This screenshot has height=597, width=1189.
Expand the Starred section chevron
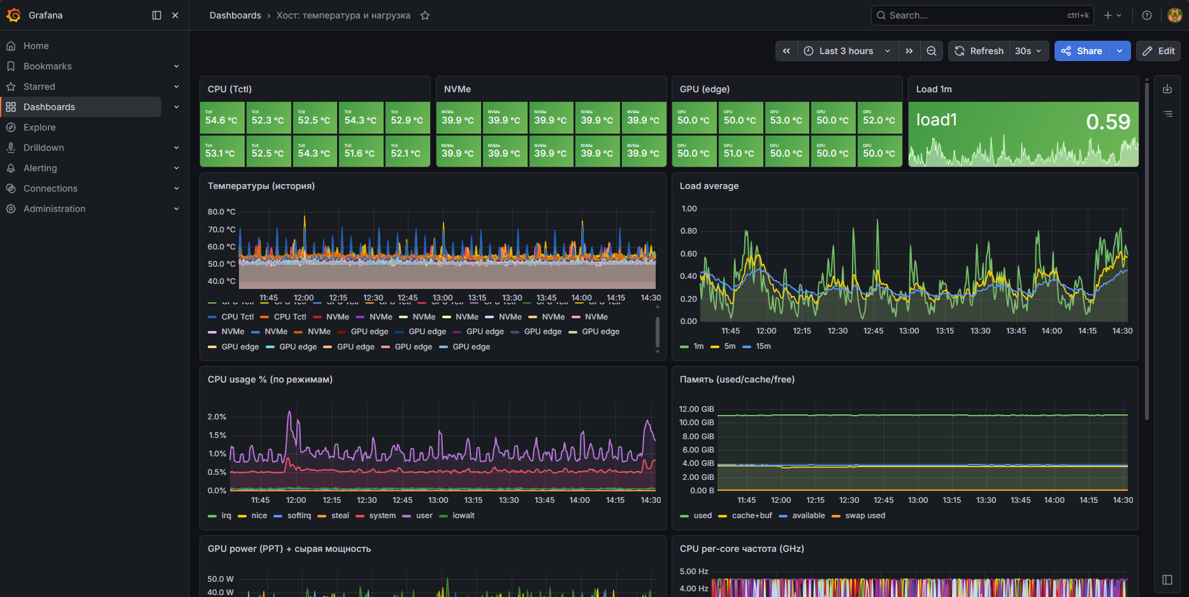click(x=177, y=87)
